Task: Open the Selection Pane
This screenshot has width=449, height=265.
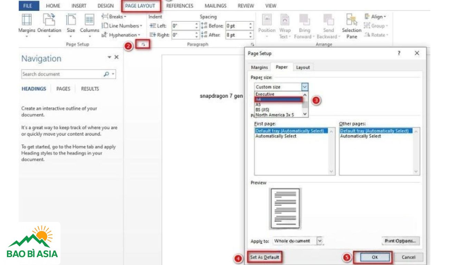Action: (351, 26)
